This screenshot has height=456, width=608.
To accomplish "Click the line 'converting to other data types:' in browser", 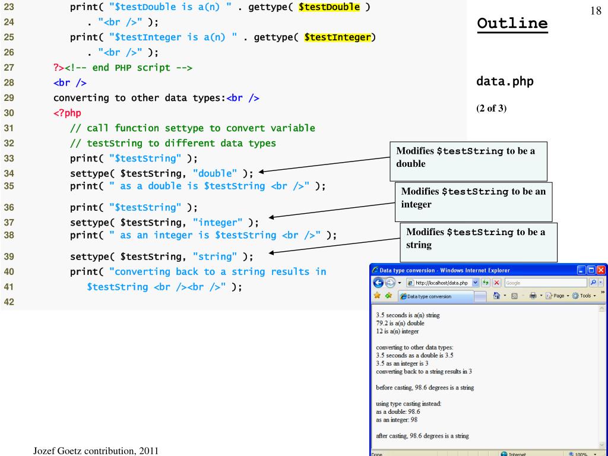I will (x=414, y=347).
